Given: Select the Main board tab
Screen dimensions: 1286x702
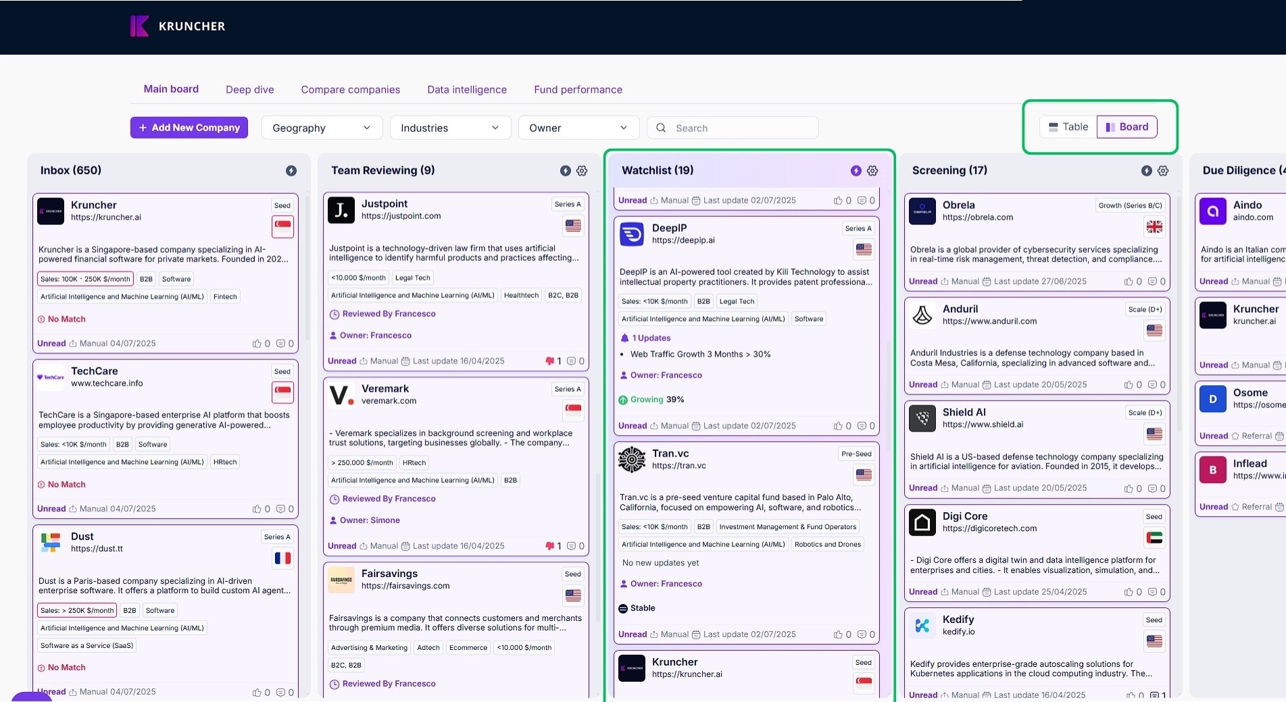Looking at the screenshot, I should pyautogui.click(x=171, y=89).
